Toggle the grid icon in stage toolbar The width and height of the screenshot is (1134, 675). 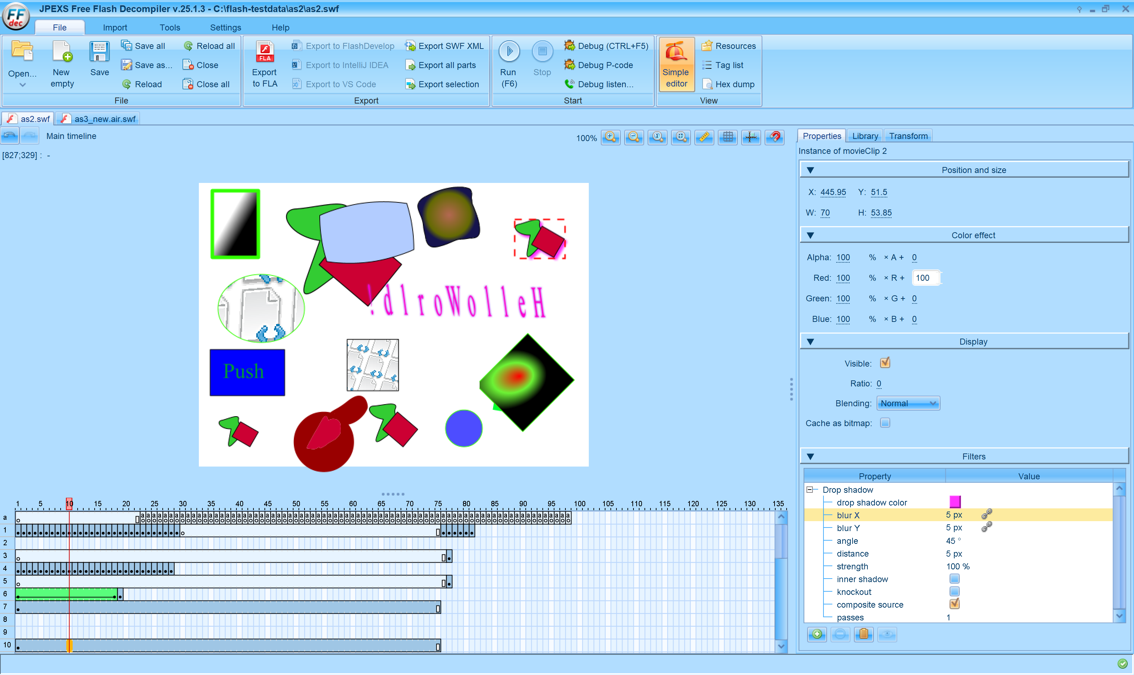[x=727, y=137]
